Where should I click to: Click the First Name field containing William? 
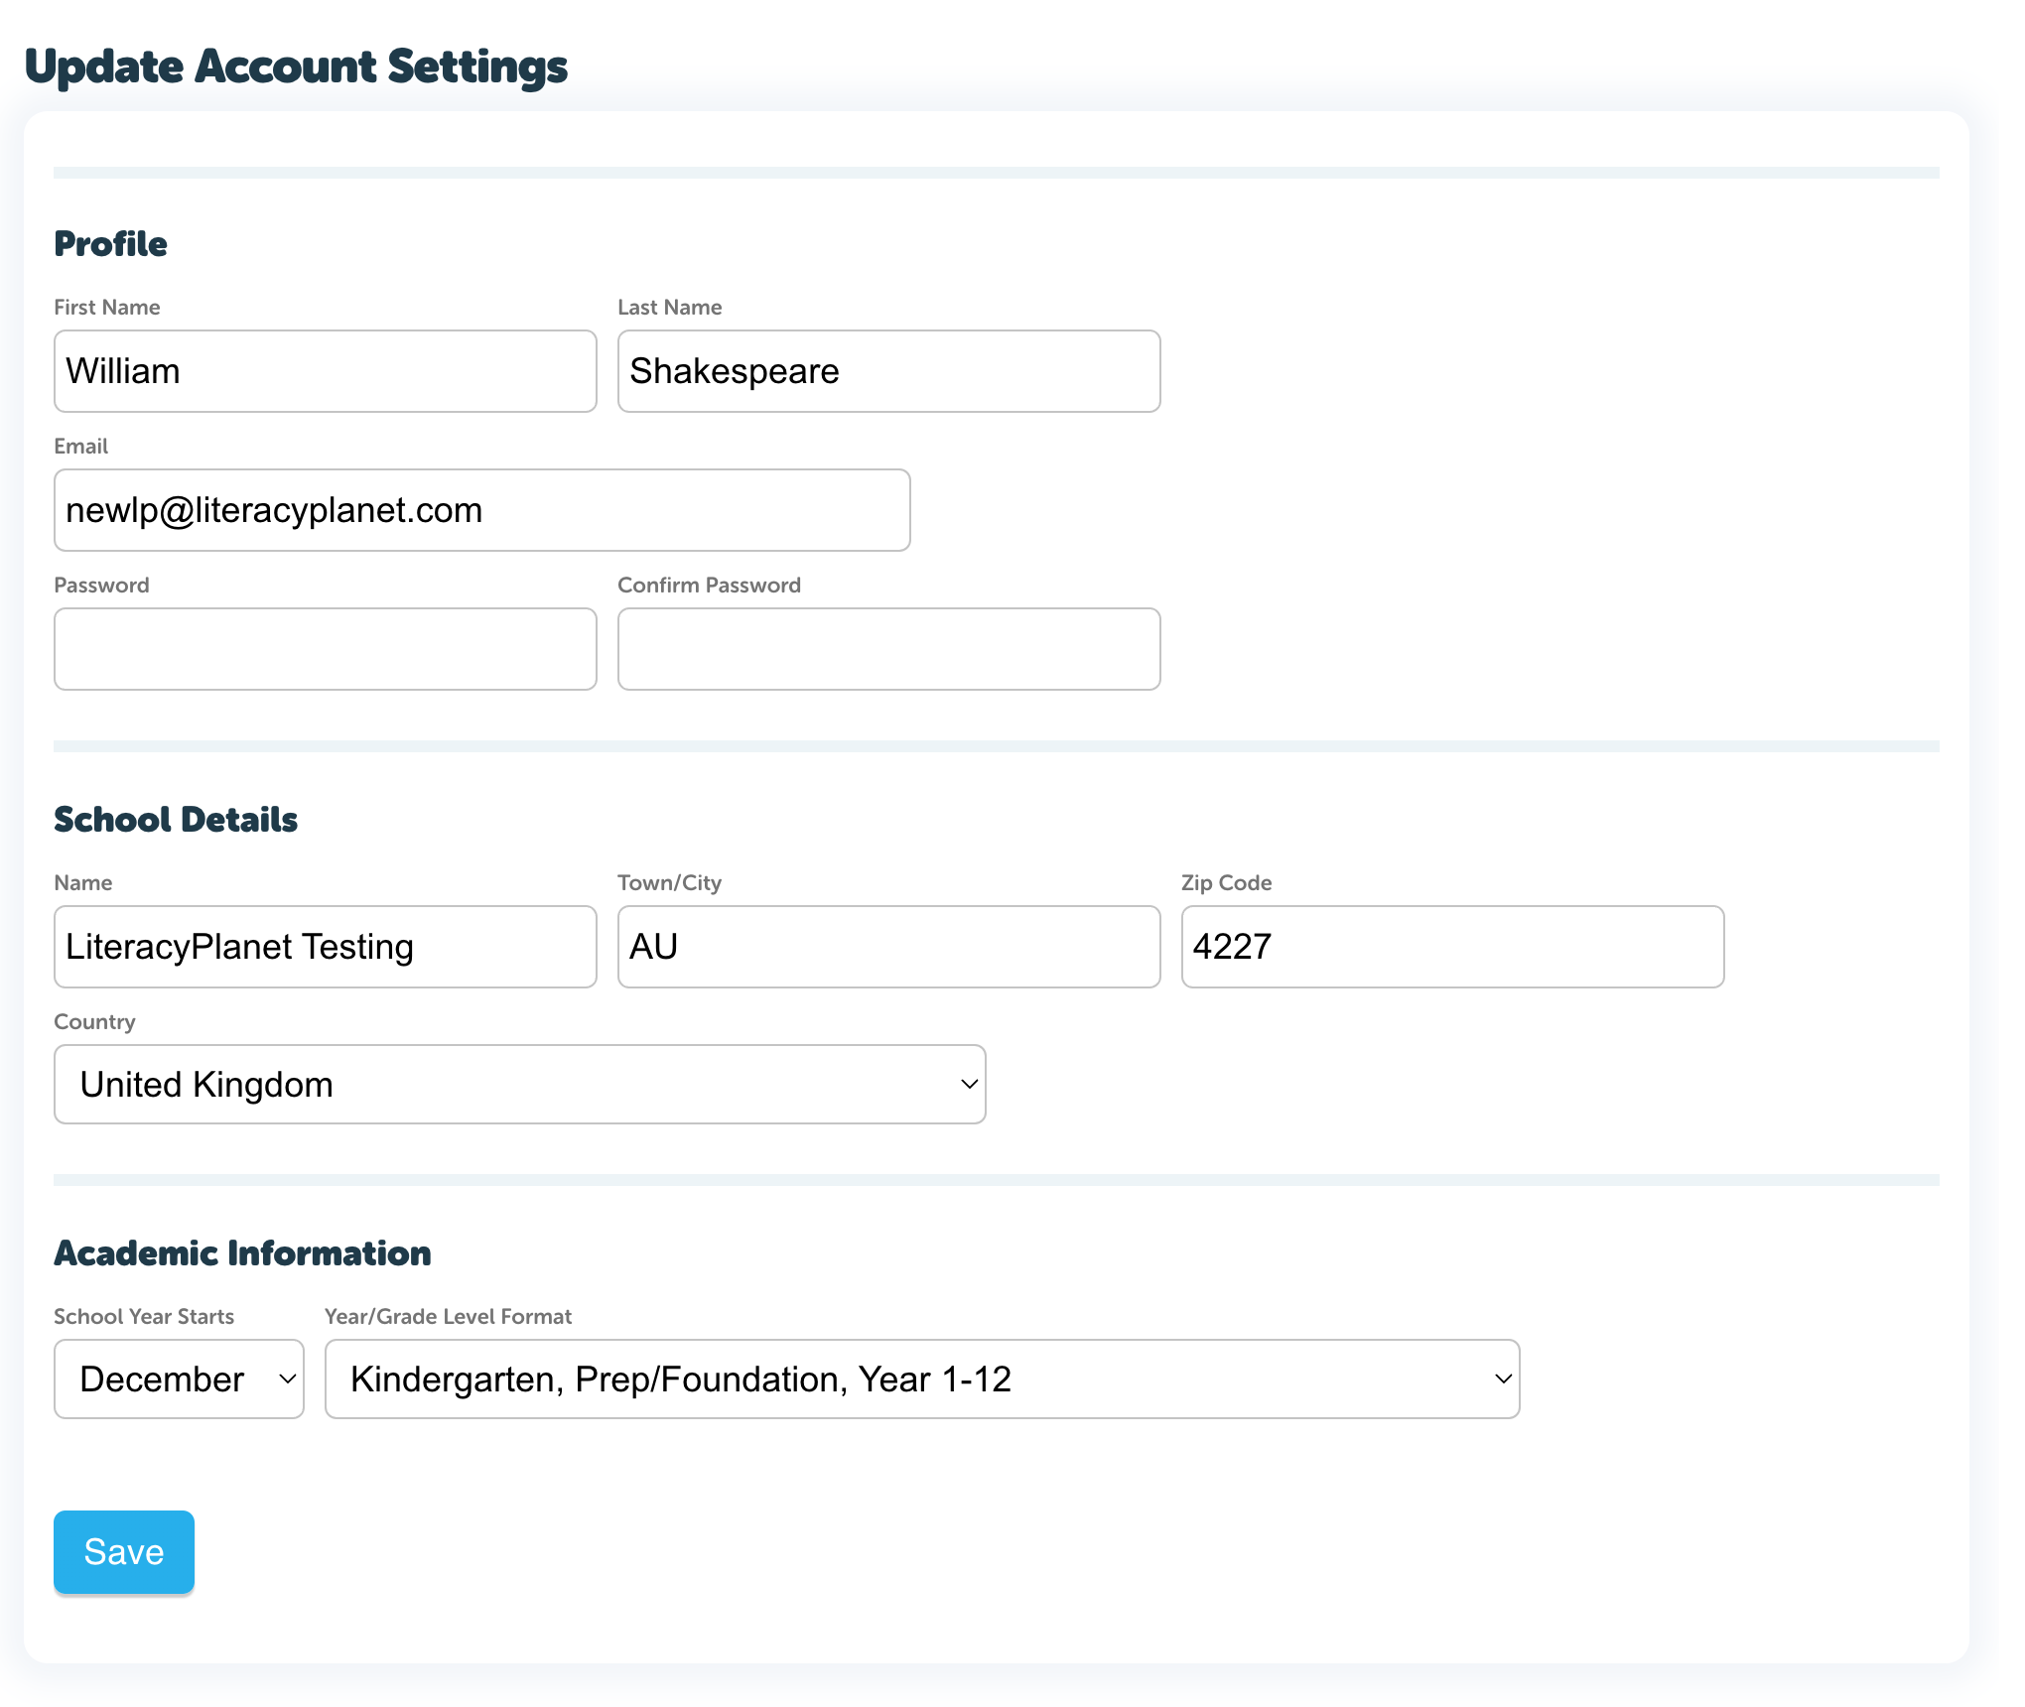325,371
